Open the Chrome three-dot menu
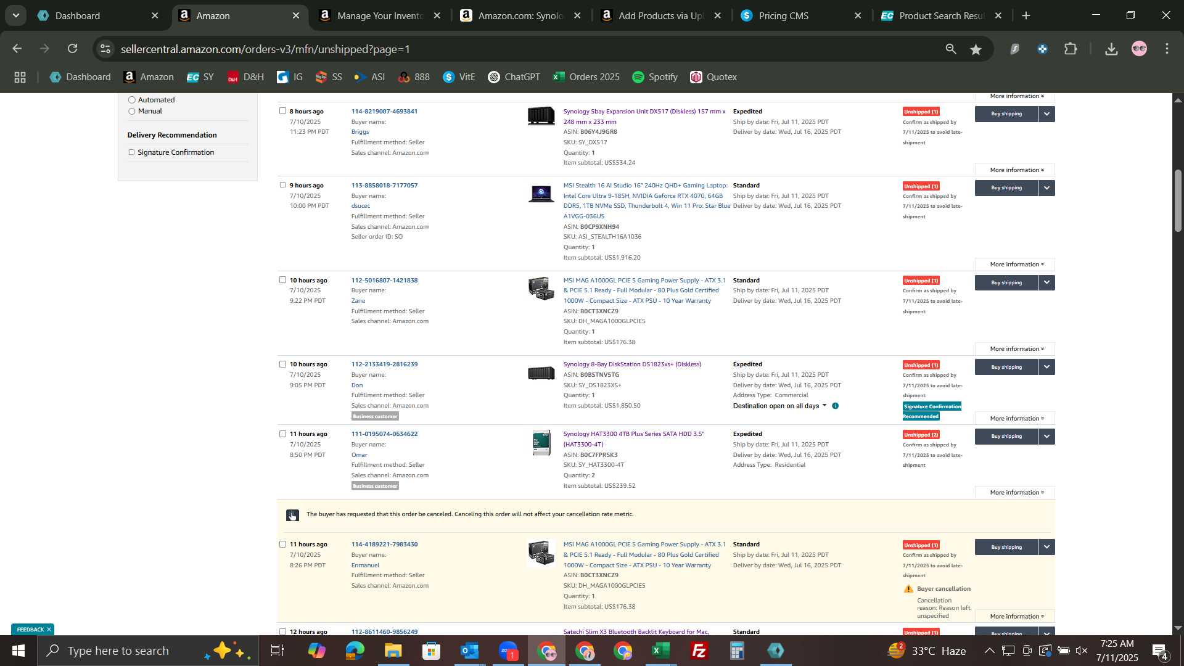 (1167, 49)
